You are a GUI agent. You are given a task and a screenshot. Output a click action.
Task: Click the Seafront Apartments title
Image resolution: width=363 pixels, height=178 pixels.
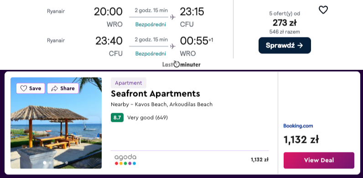coord(156,94)
